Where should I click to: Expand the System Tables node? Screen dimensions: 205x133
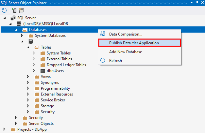click(34, 53)
